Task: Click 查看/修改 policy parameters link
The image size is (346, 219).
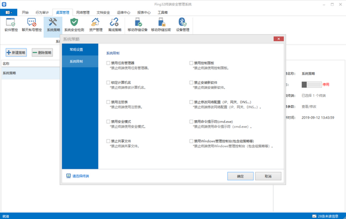Action: pyautogui.click(x=309, y=107)
